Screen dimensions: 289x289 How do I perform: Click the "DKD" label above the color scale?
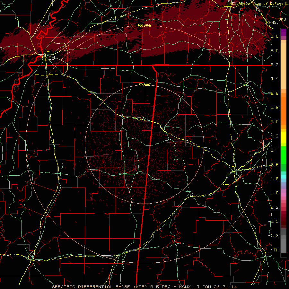coord(282,19)
